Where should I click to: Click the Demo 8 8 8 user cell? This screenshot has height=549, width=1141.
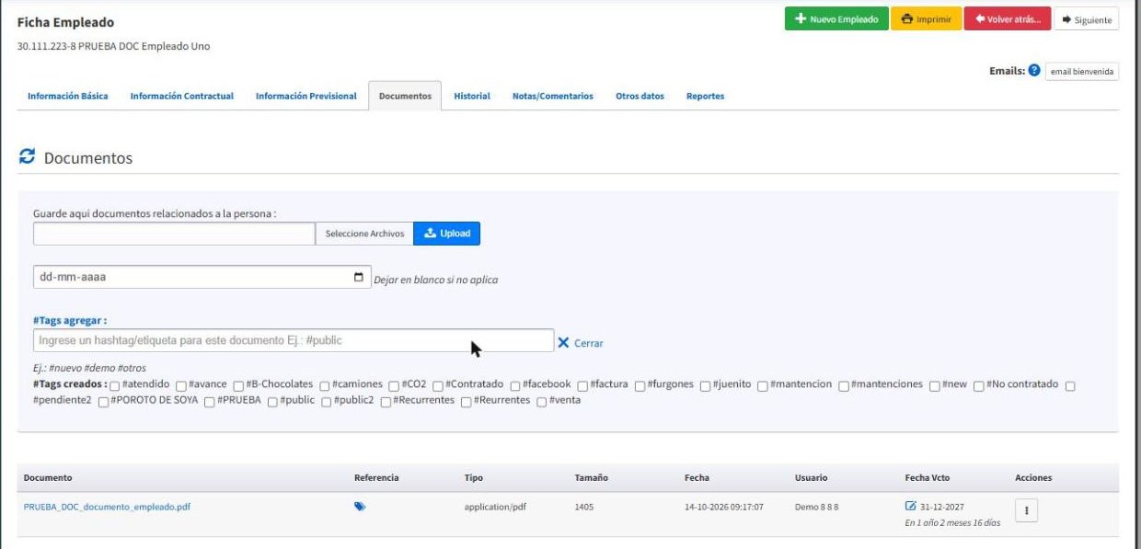(x=817, y=507)
